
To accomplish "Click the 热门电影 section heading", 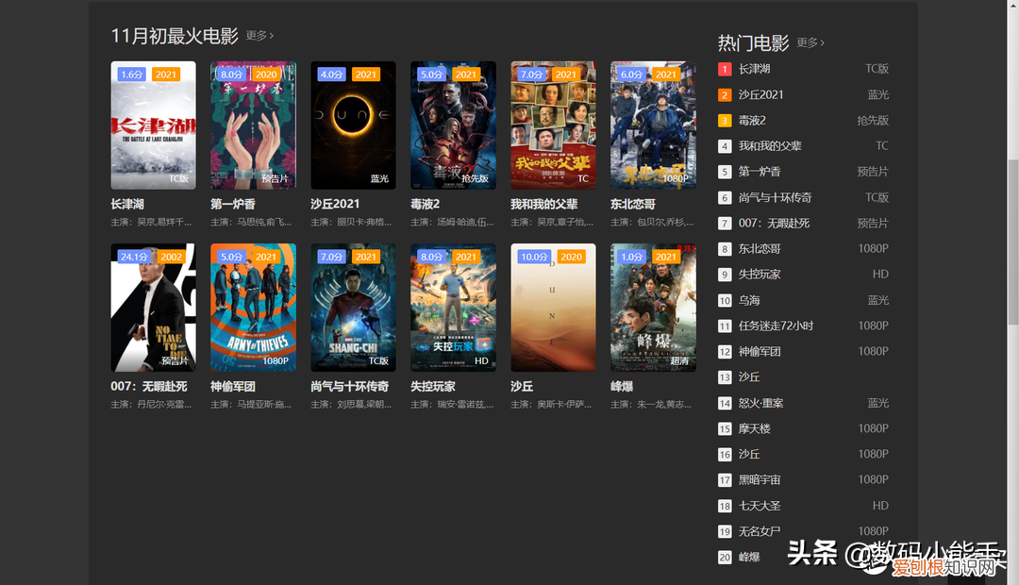I will coord(753,42).
